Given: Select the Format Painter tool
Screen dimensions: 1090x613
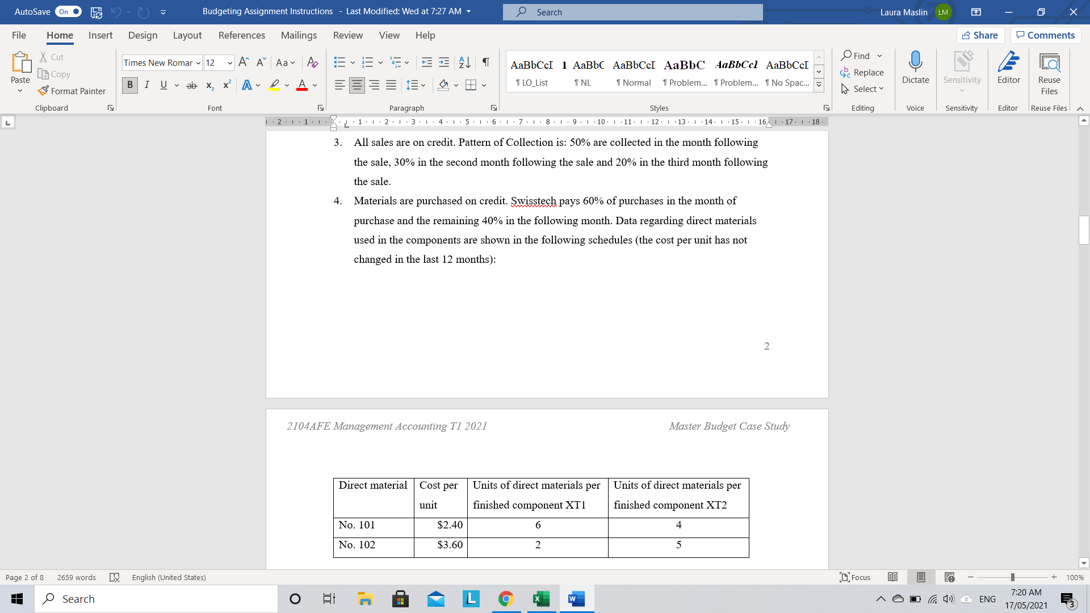Looking at the screenshot, I should (x=72, y=91).
